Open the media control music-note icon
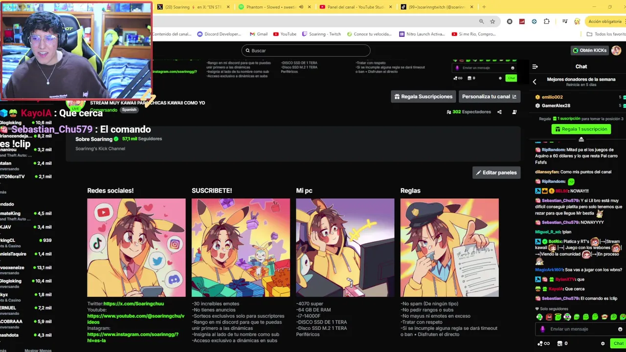Screen dimensions: 626x352 pyautogui.click(x=565, y=22)
